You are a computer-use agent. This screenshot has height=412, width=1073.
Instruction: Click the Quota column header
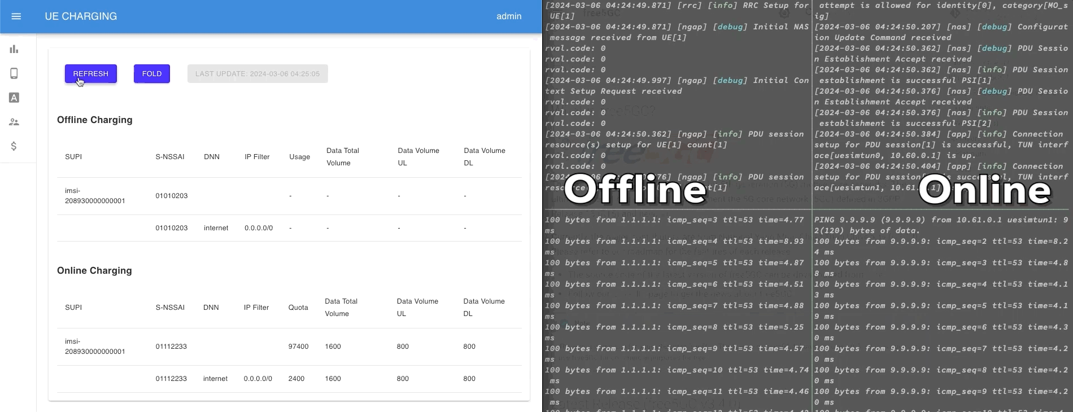click(x=298, y=308)
